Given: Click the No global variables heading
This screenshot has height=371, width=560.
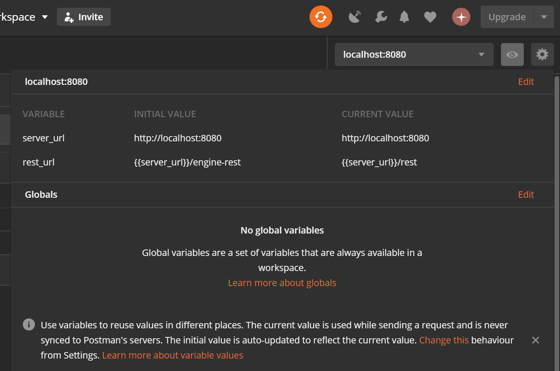Looking at the screenshot, I should pyautogui.click(x=282, y=230).
